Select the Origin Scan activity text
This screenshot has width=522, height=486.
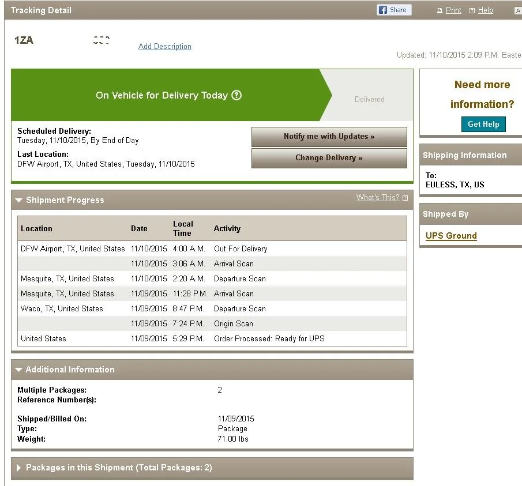click(234, 323)
